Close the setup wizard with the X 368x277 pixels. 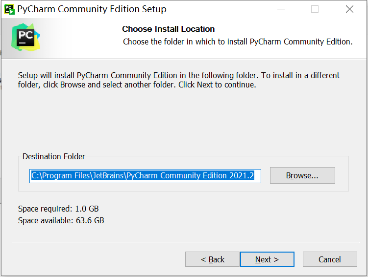tap(349, 9)
